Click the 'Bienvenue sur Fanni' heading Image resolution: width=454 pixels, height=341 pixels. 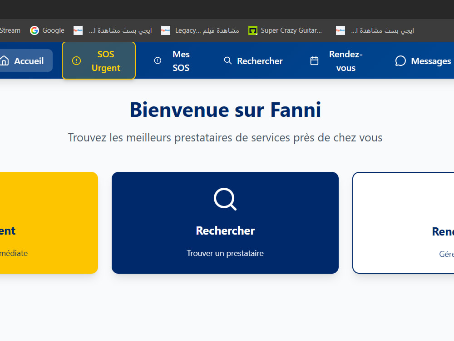click(x=225, y=110)
